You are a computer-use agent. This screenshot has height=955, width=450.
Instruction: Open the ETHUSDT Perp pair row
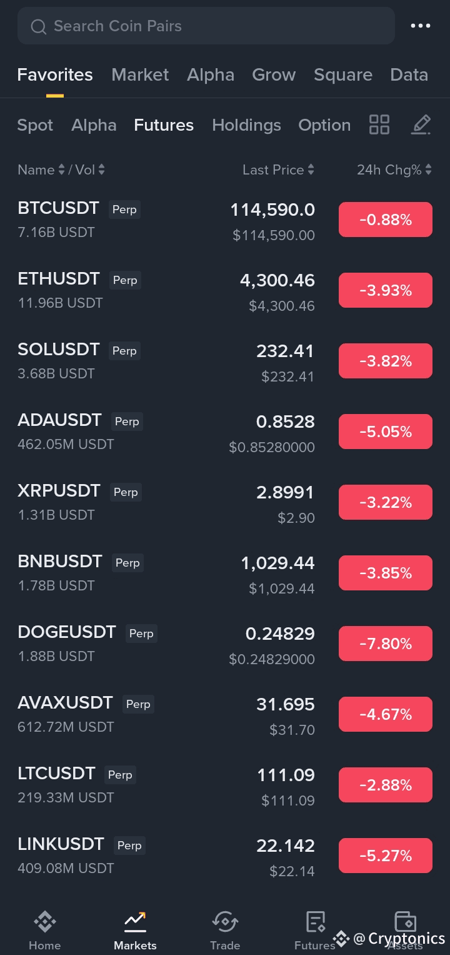pos(125,290)
